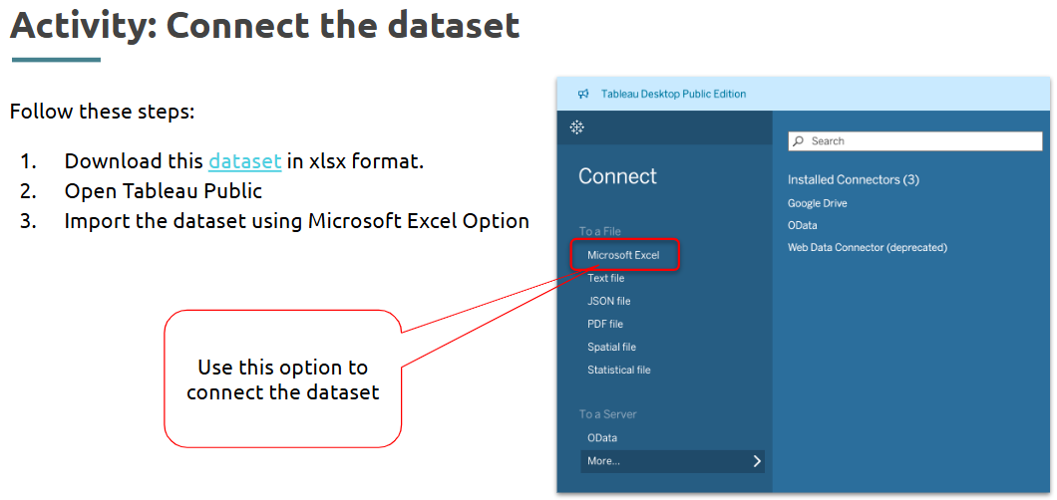Click the Connect pane heading
Image resolution: width=1057 pixels, height=500 pixels.
617,176
